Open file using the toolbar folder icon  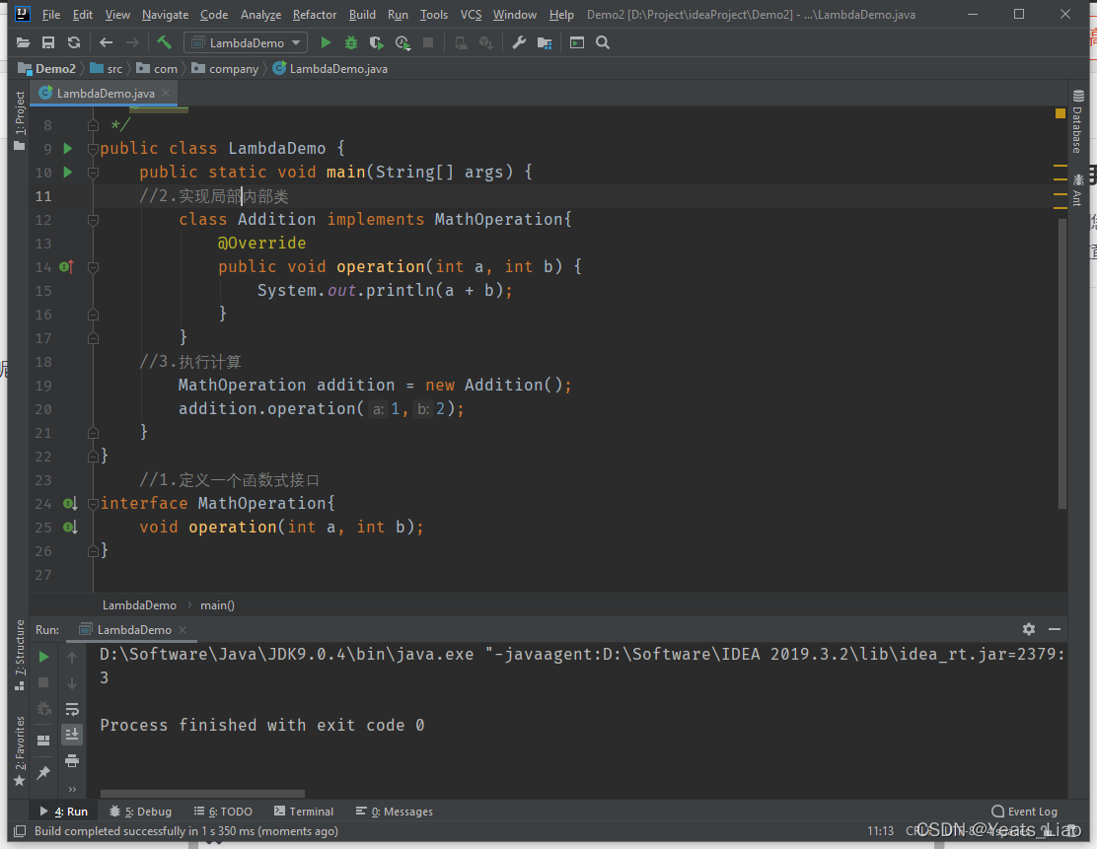23,43
